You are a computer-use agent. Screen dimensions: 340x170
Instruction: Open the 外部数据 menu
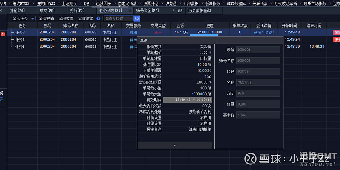[x=191, y=3]
